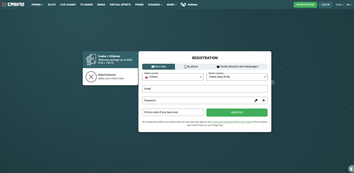Open Live Casino menu item
354x173 pixels.
(68, 5)
